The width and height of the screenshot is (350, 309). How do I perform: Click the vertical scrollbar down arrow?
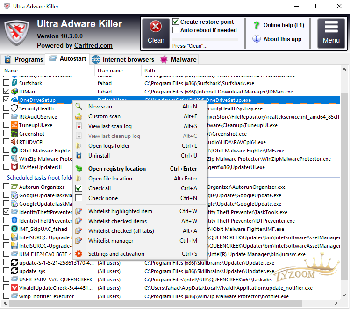click(x=344, y=295)
